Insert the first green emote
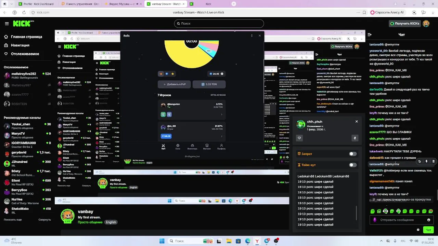 click(373, 211)
